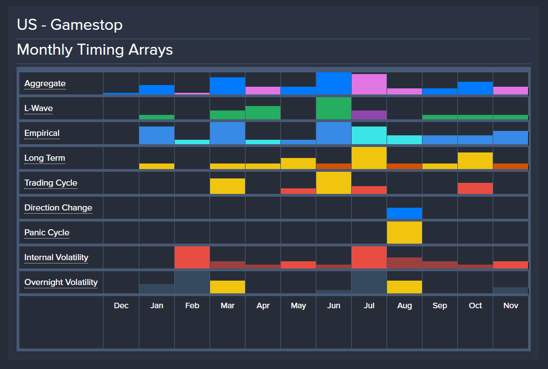
Task: Click the tall green L-Wave bar in June
Action: 334,108
